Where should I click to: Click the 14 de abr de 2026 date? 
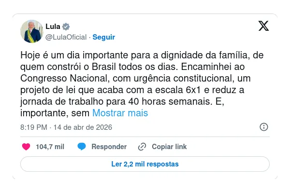(83, 127)
